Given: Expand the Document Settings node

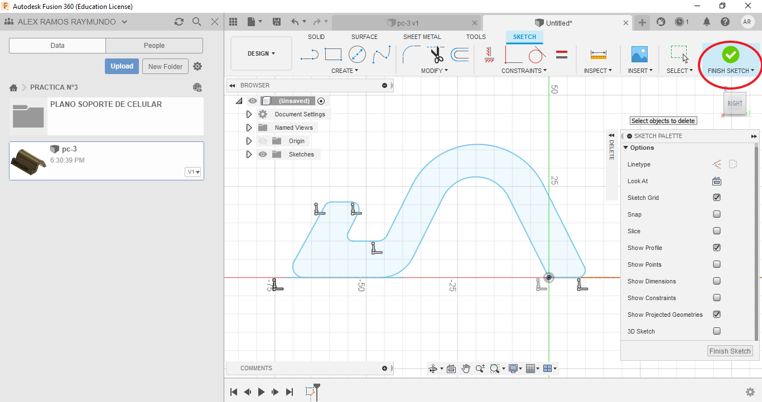Looking at the screenshot, I should (249, 114).
